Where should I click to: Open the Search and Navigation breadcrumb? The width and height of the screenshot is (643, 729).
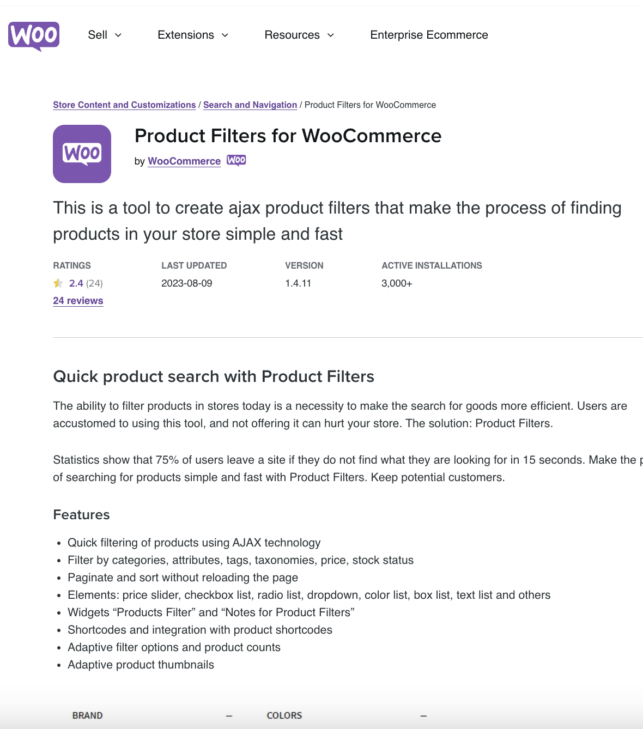(x=250, y=105)
